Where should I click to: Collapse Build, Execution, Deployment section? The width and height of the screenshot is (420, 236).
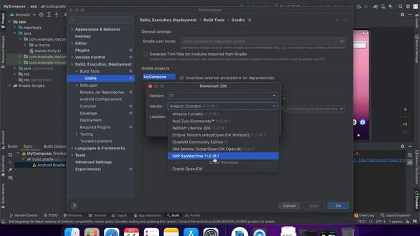72,64
